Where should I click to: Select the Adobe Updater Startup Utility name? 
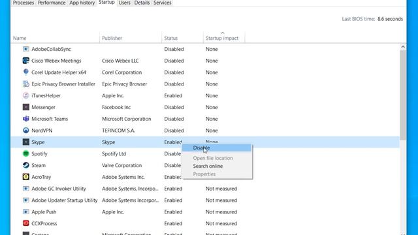point(65,200)
